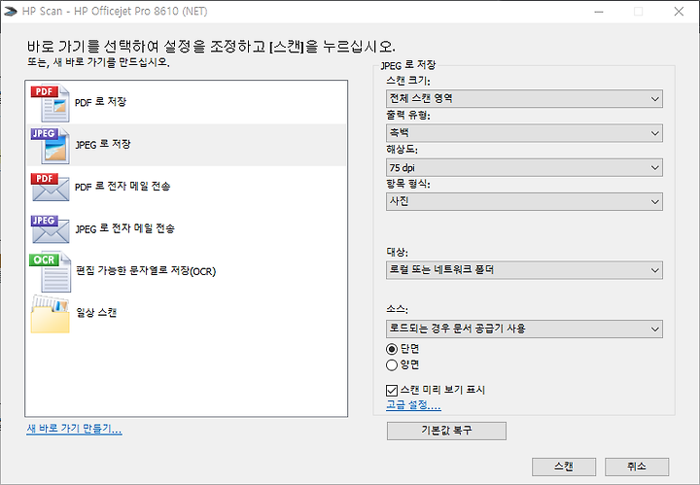Select the '일상 스캔' list label
Image resolution: width=700 pixels, height=485 pixels.
tap(96, 313)
